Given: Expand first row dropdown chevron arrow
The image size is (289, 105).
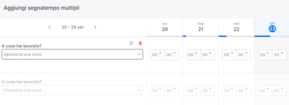Looking at the screenshot, I should point(139,54).
